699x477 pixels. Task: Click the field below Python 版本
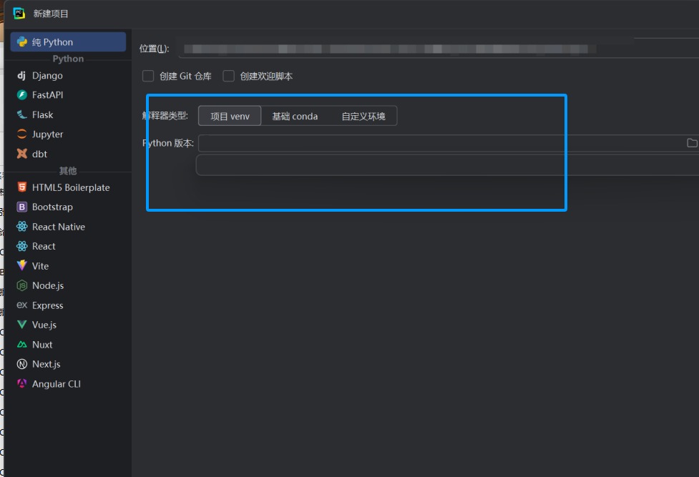click(x=447, y=165)
